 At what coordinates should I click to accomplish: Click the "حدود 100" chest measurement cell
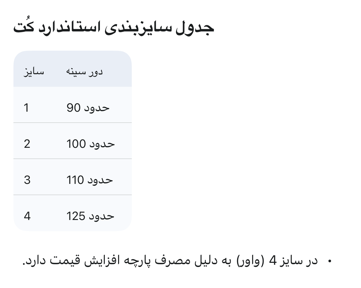[x=90, y=144]
